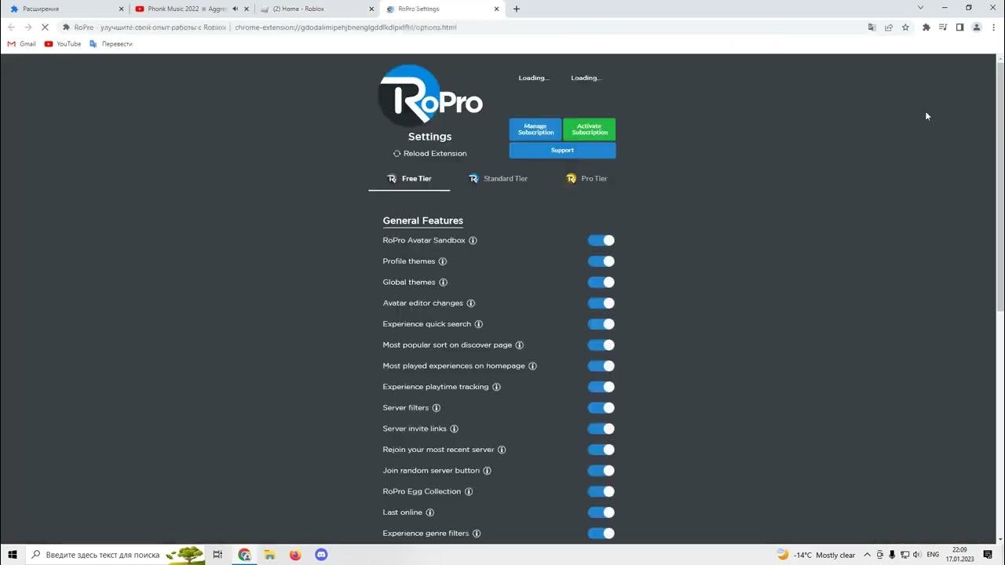Open Chrome three-dot menu
Screen dimensions: 1005x565
(993, 27)
